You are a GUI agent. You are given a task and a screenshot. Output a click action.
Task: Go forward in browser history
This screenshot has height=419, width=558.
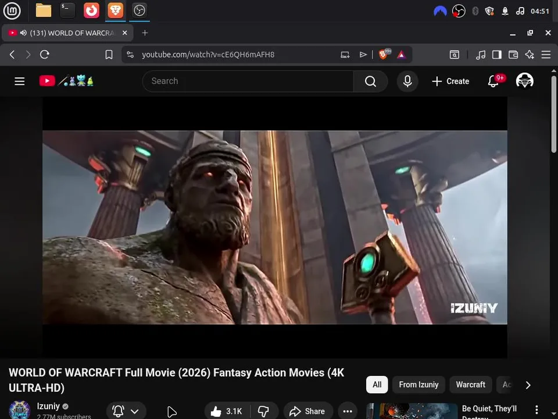pyautogui.click(x=28, y=55)
